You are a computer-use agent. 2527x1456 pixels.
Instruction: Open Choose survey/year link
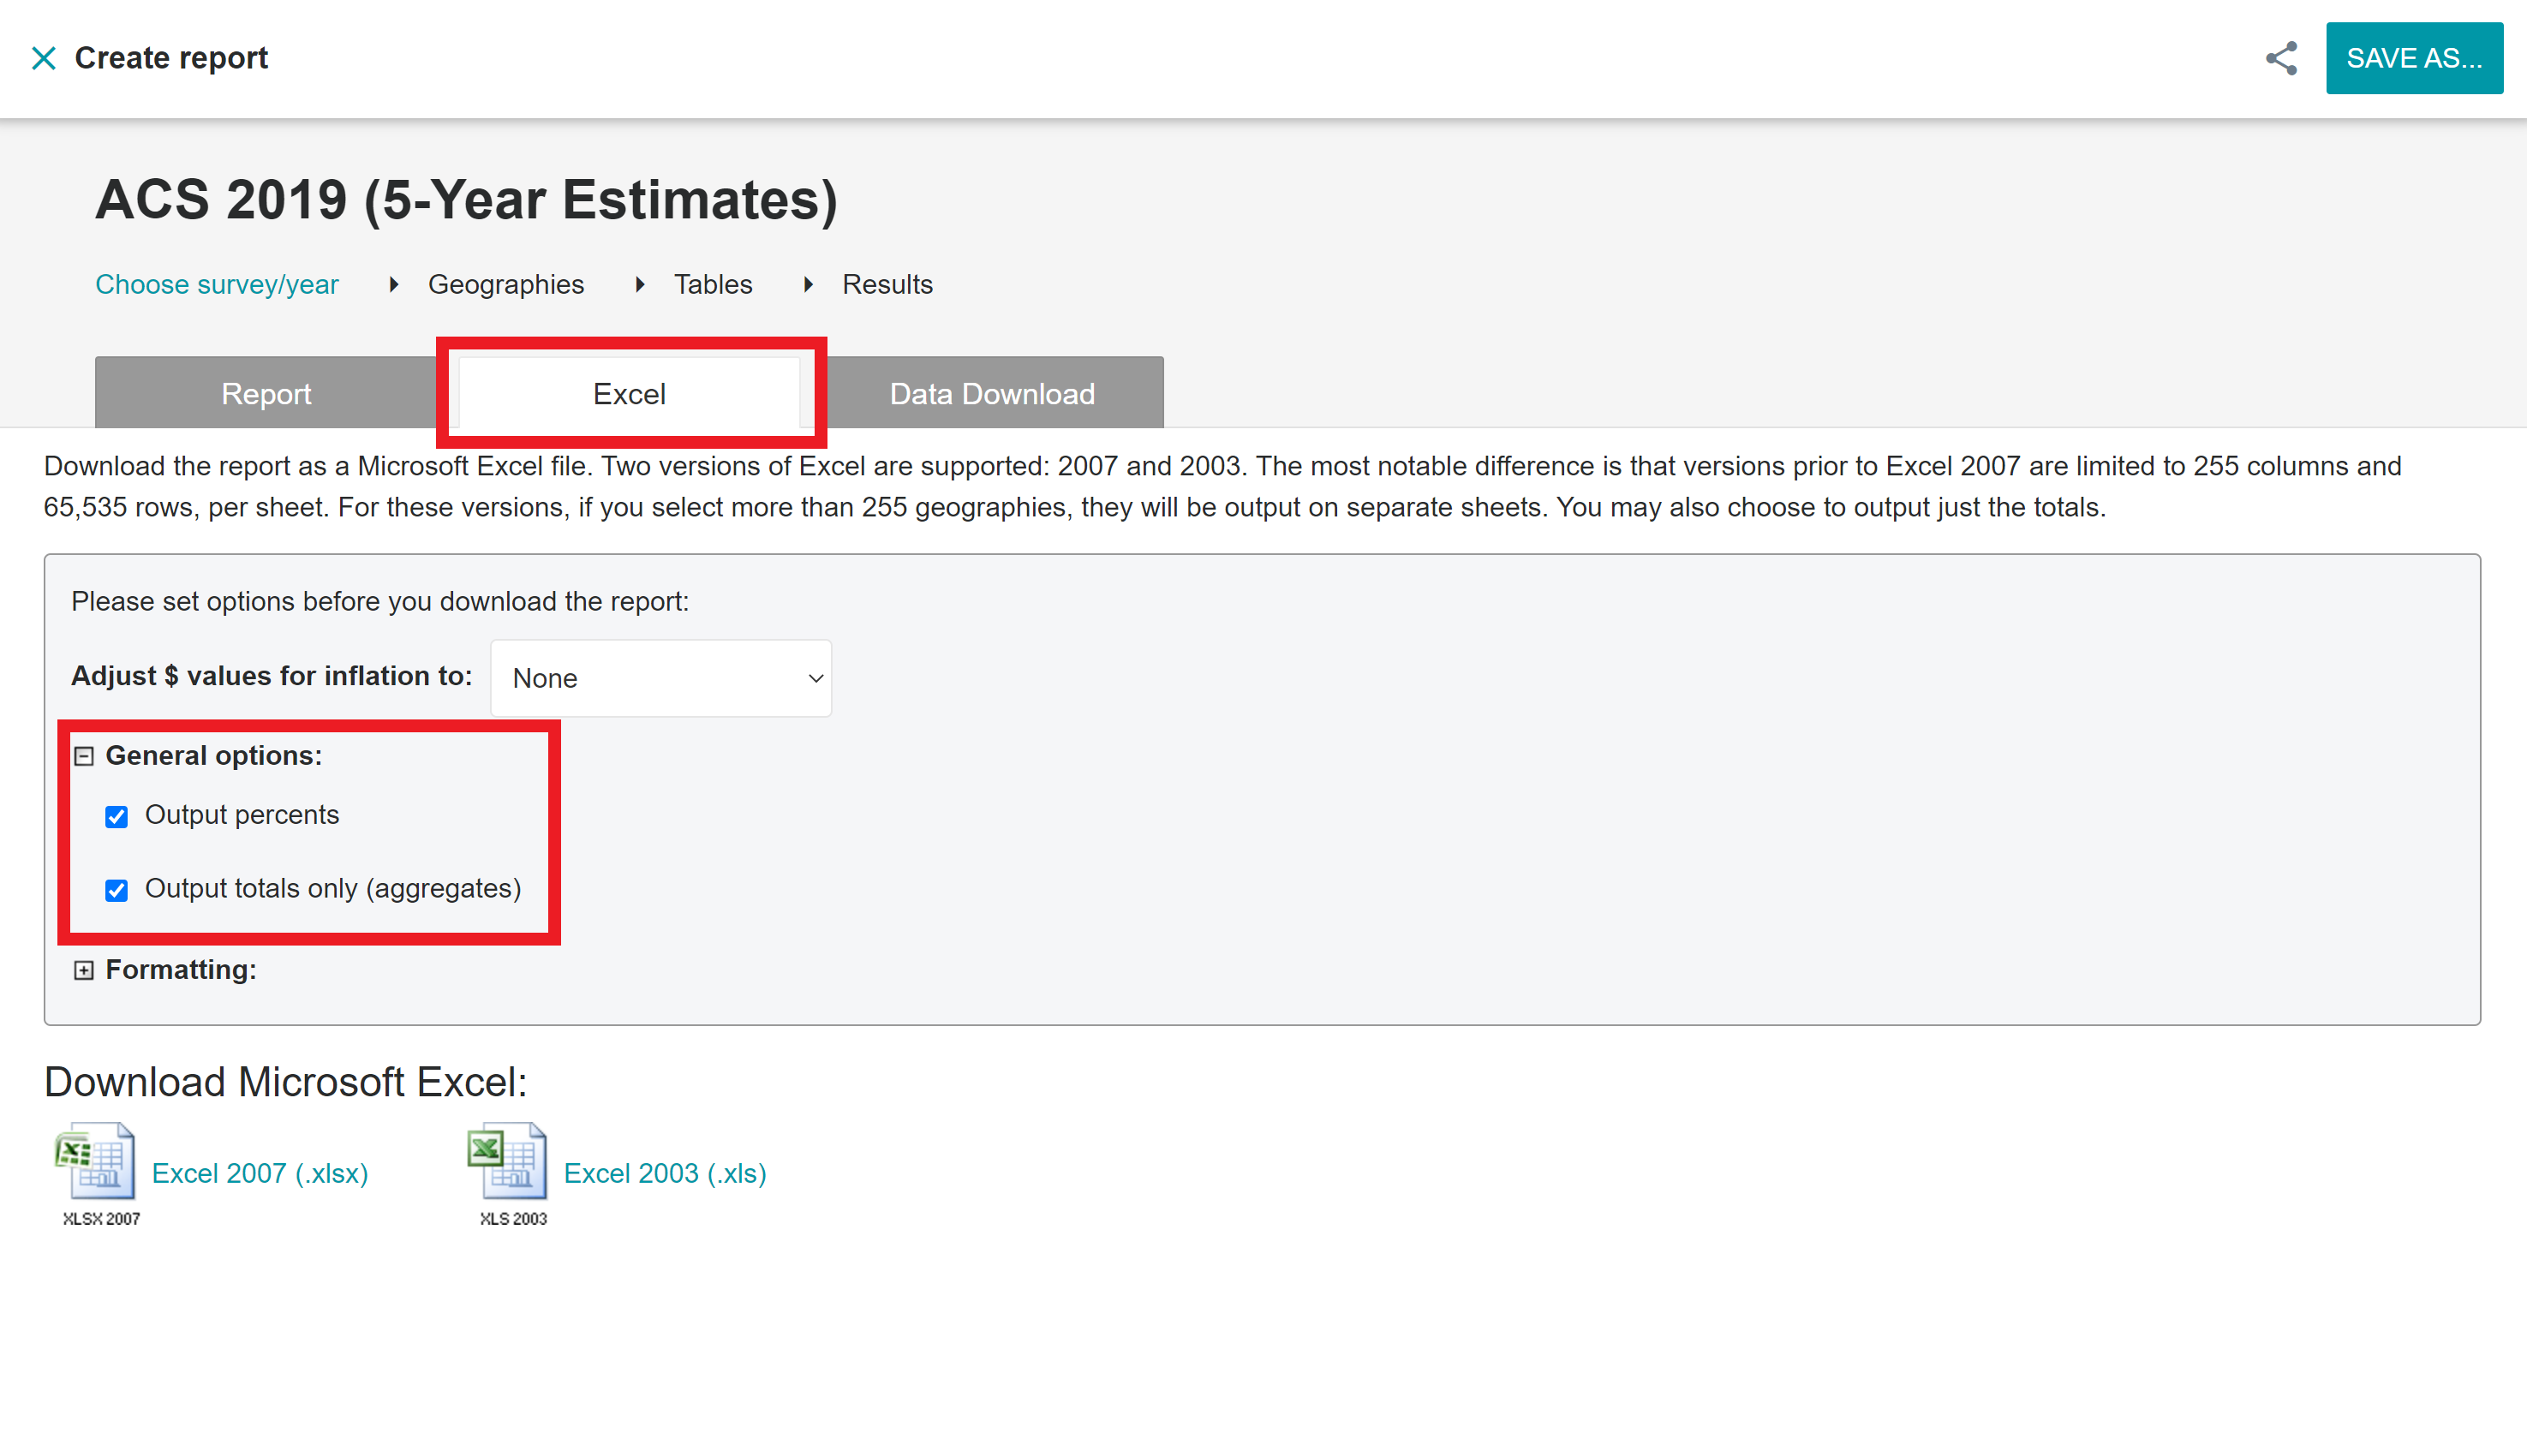(217, 285)
